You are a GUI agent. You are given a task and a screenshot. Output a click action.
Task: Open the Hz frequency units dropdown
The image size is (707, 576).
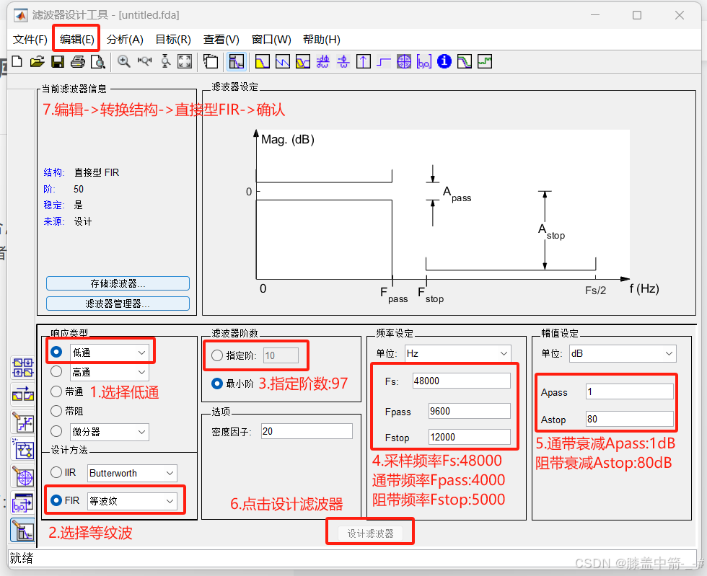point(457,353)
